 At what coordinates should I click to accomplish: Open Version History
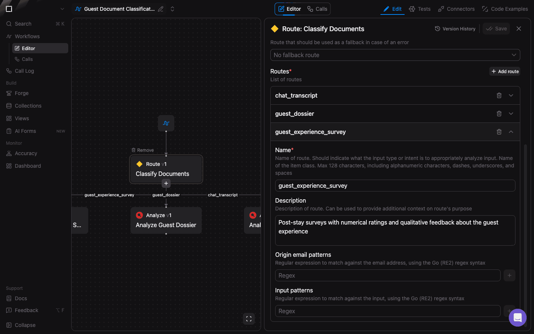pyautogui.click(x=455, y=29)
